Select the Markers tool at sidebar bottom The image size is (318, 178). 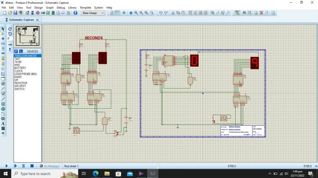pos(3,133)
